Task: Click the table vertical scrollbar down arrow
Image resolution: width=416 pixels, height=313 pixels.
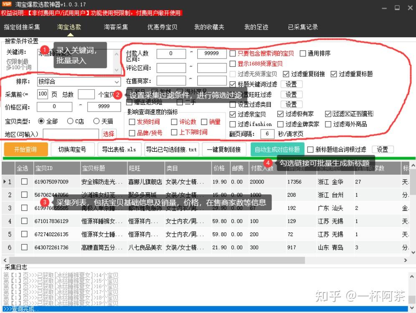Action: tap(413, 252)
